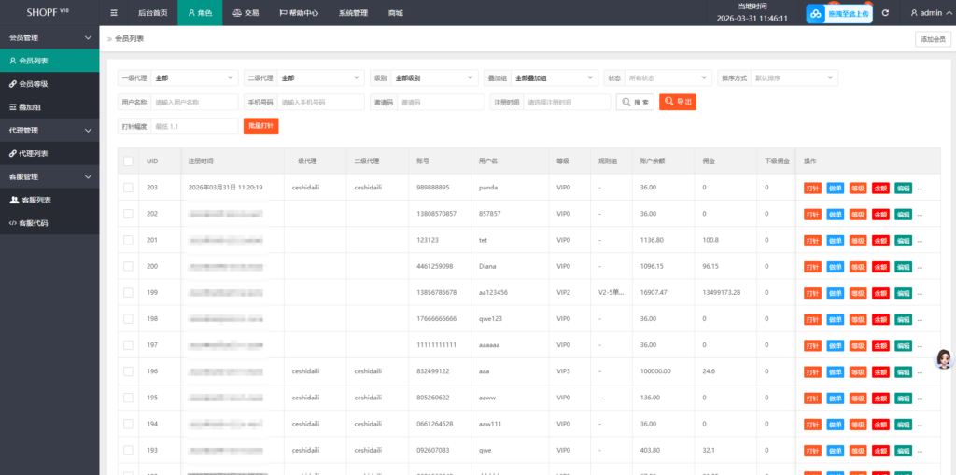956x475 pixels.
Task: Select the checkbox for UID 199 row
Action: (128, 292)
